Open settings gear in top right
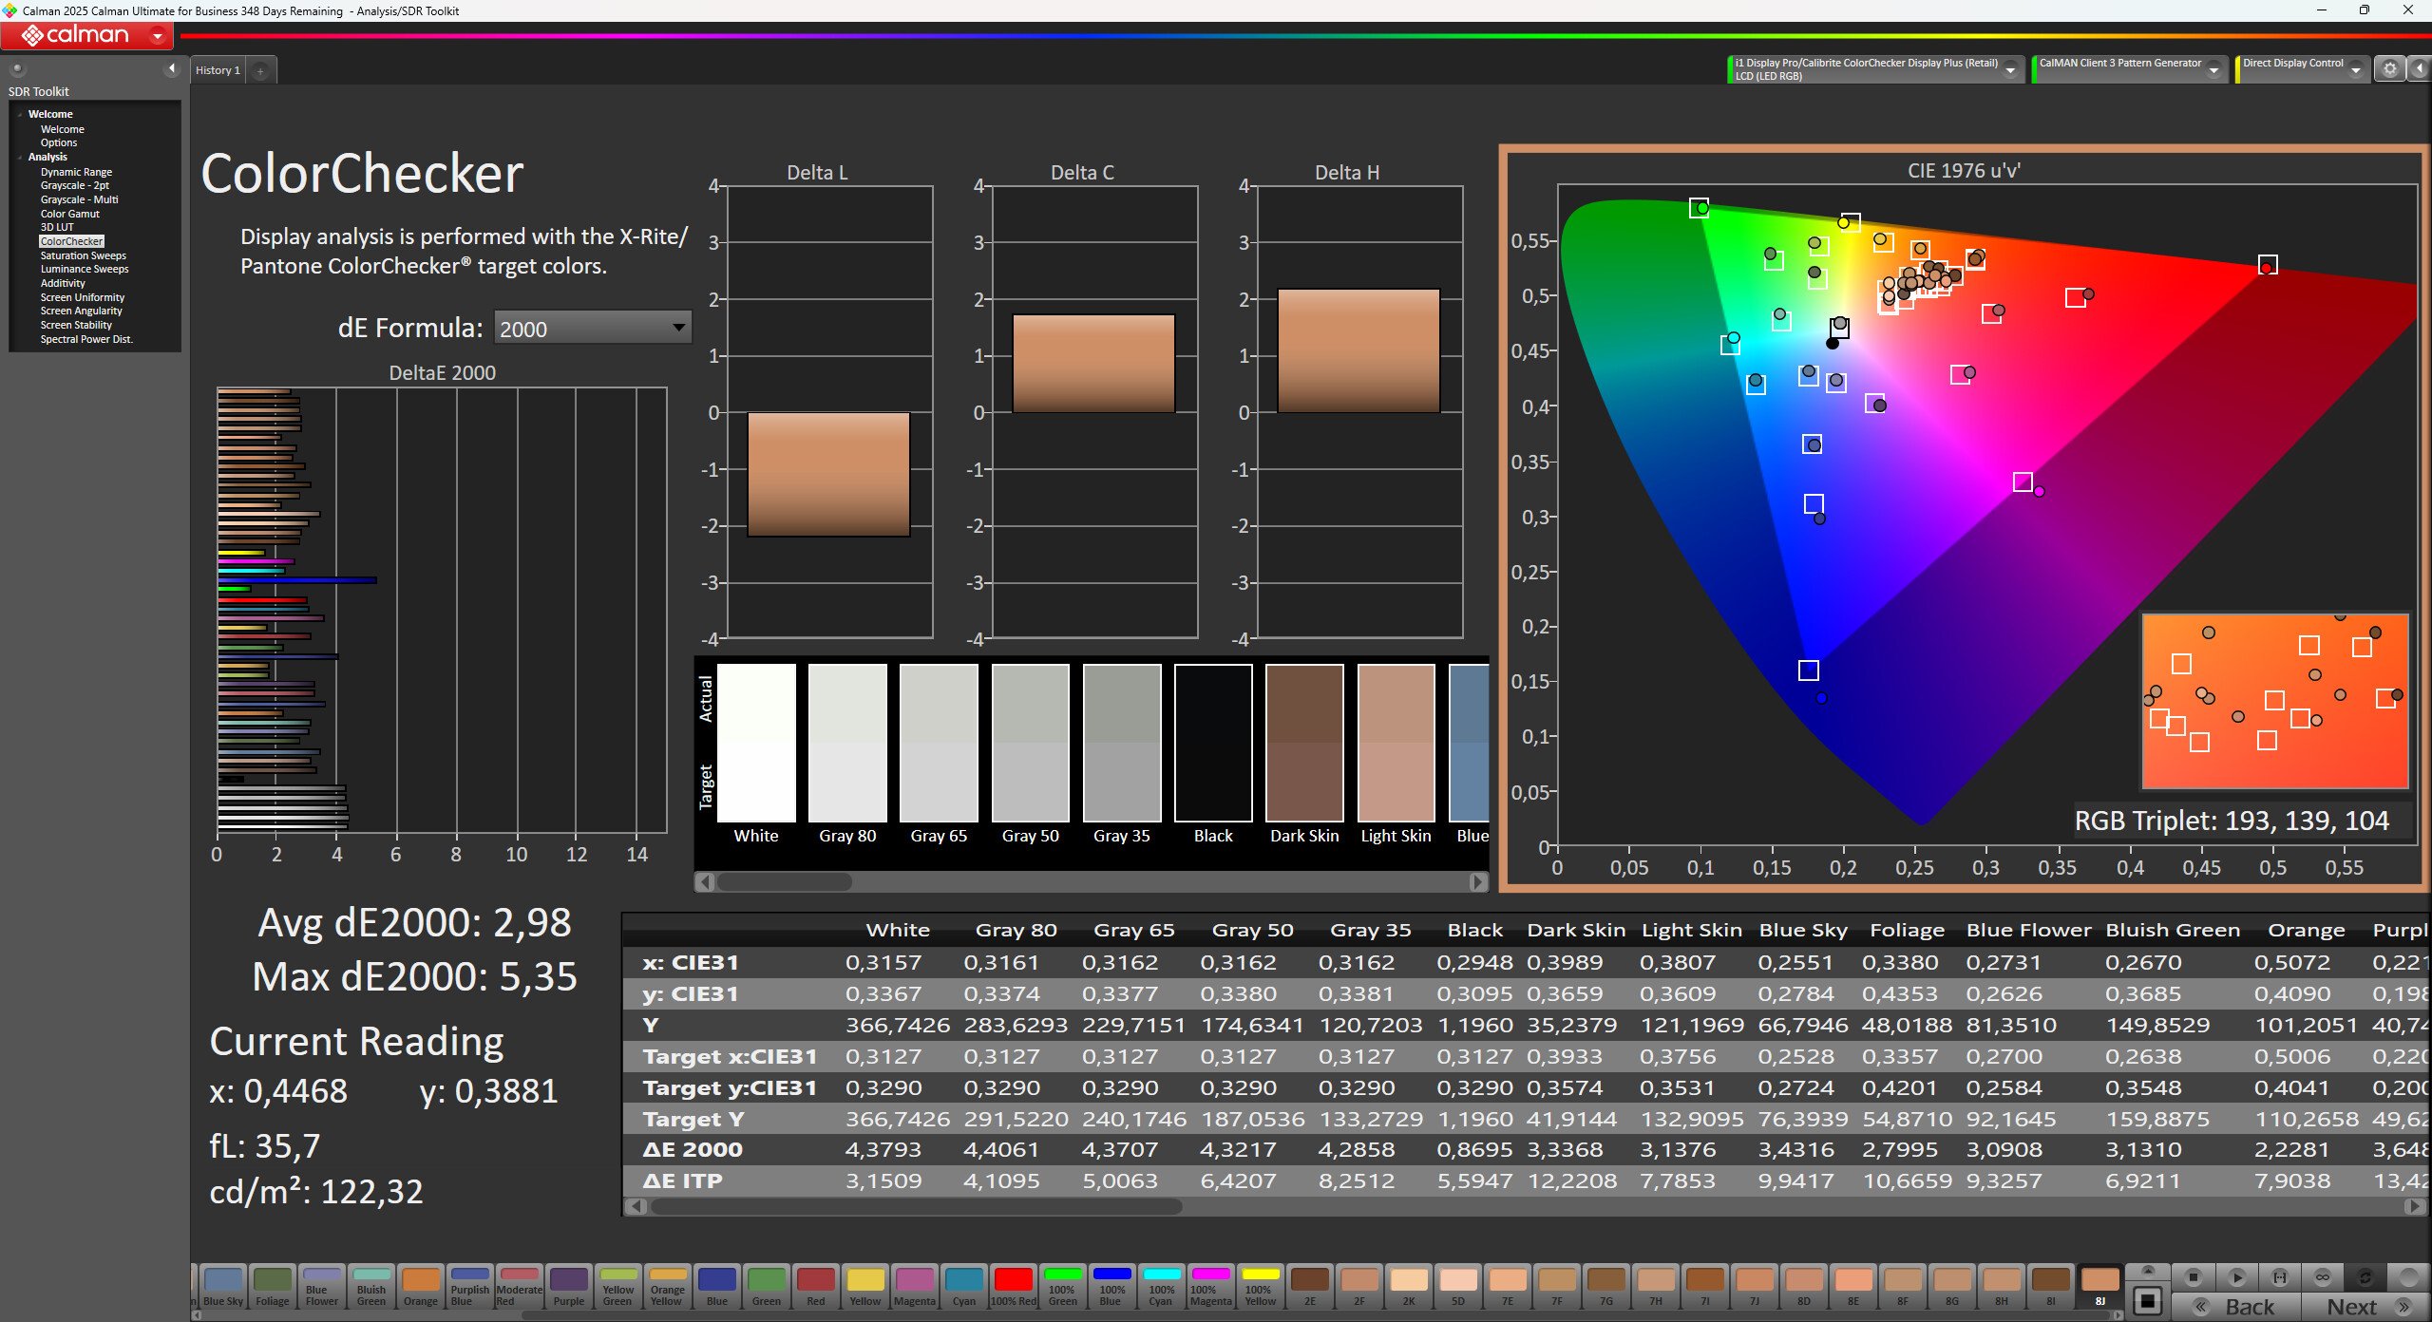The width and height of the screenshot is (2432, 1322). [2390, 69]
